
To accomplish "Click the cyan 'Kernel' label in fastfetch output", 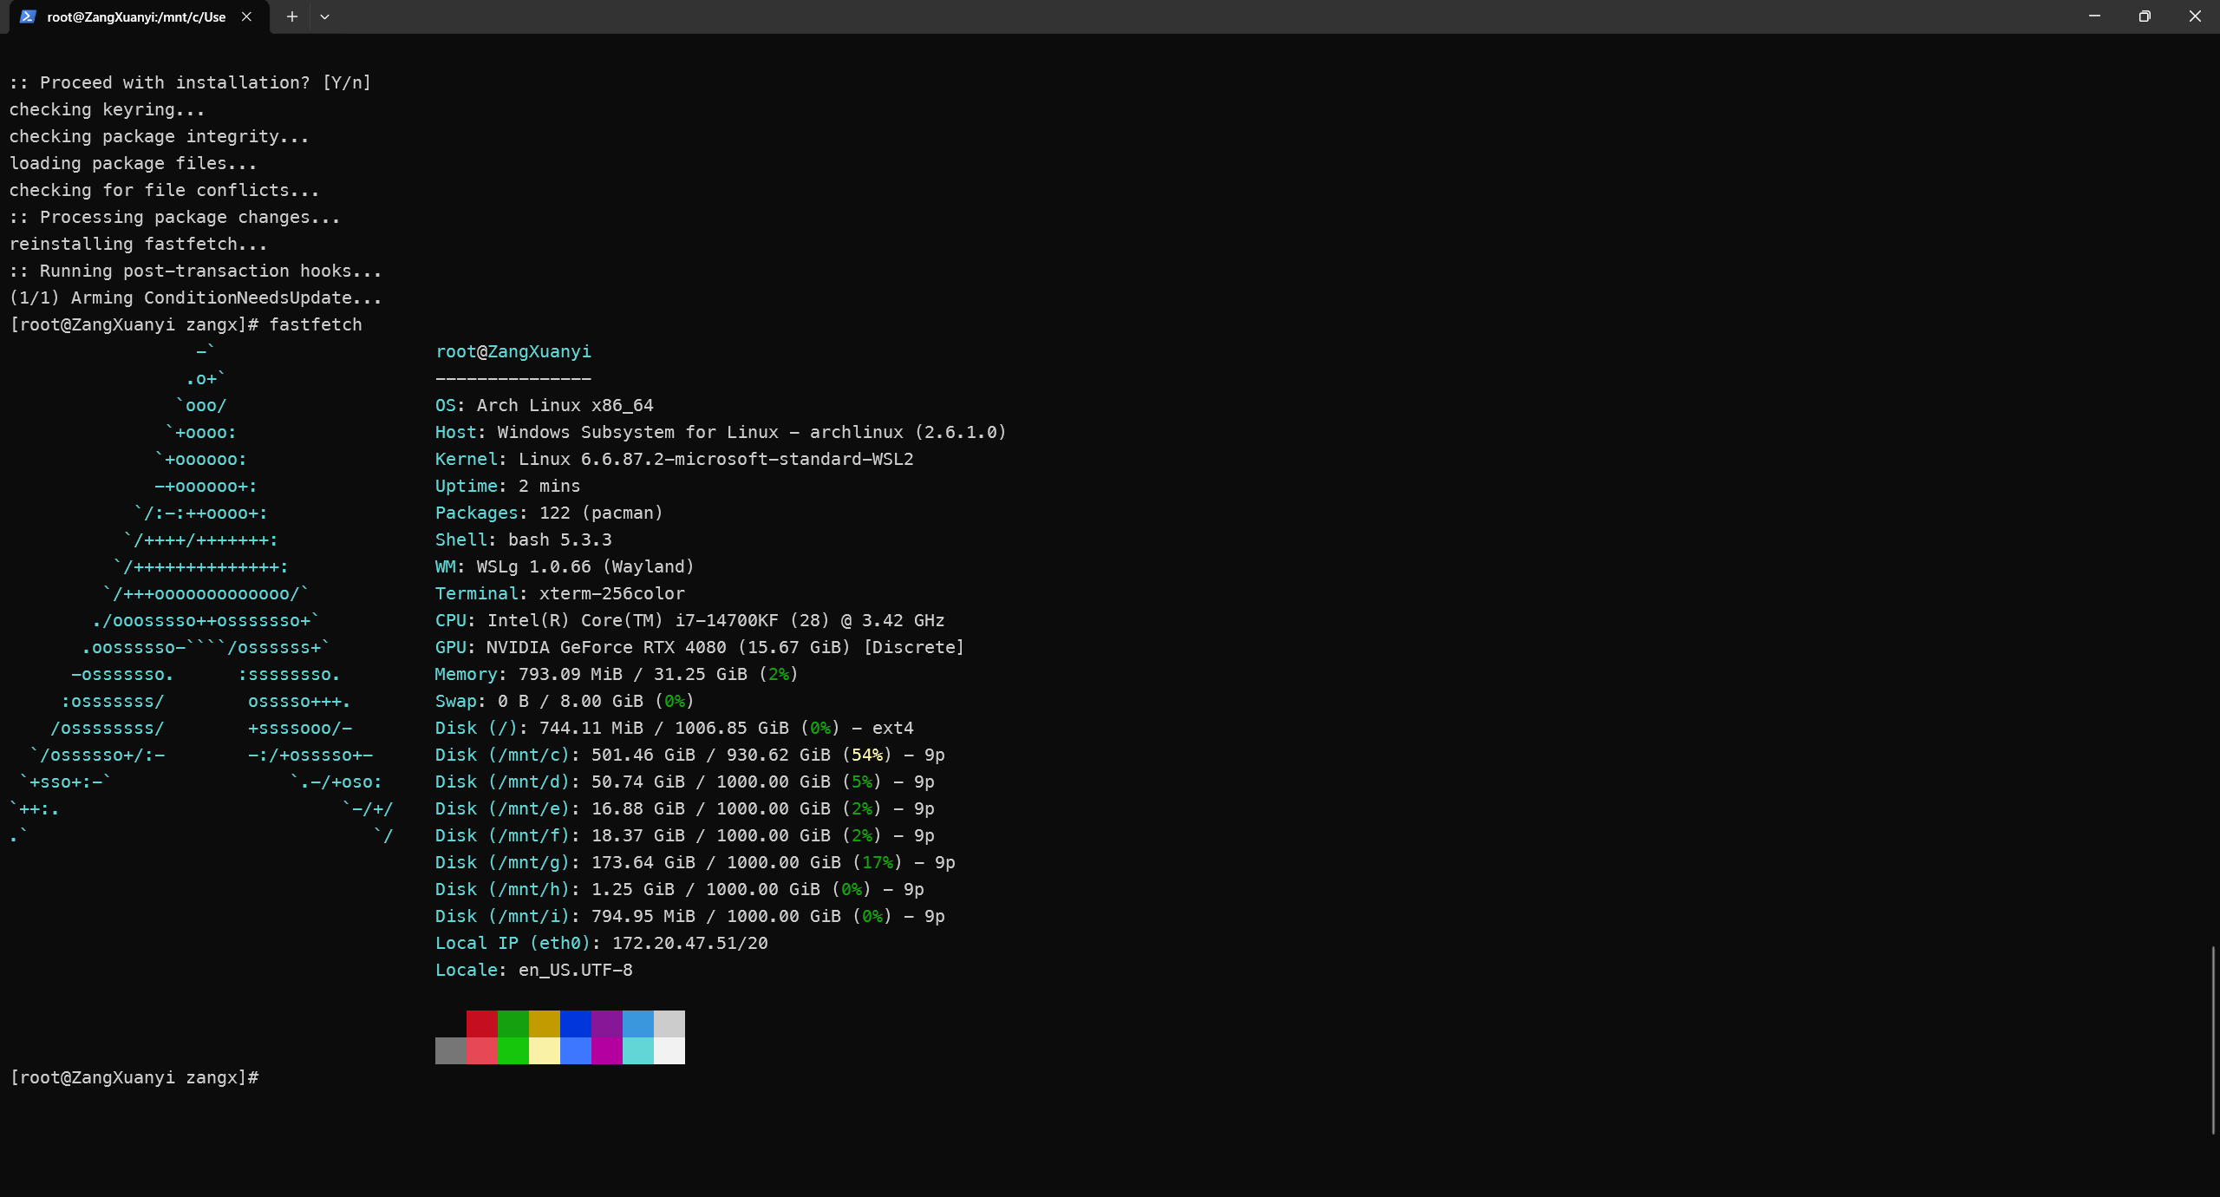I will pos(467,459).
